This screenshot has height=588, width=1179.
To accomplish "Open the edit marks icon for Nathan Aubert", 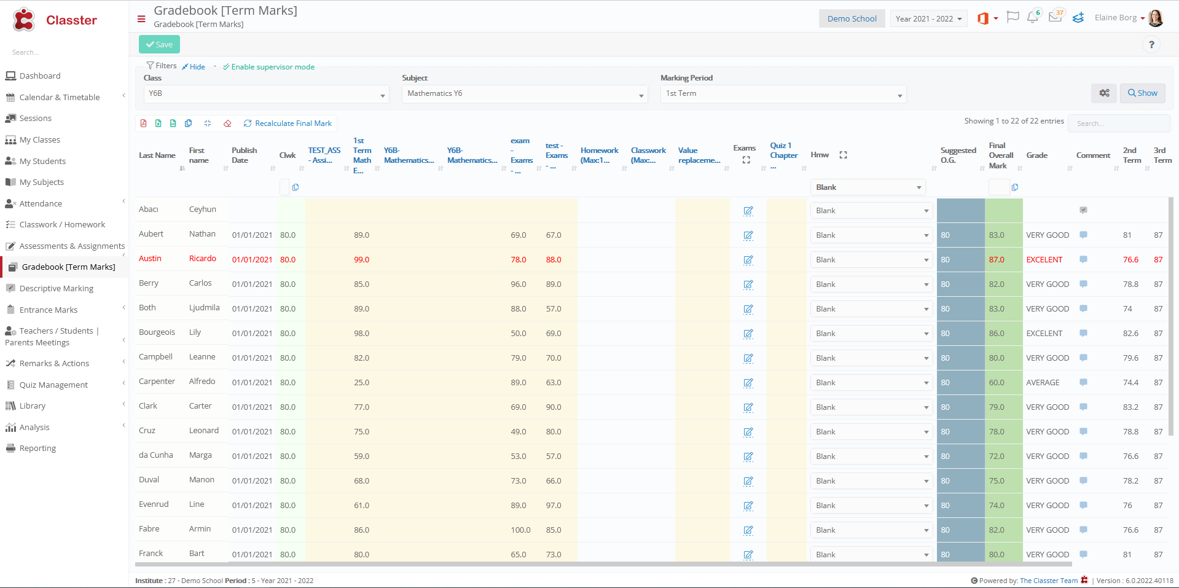I will tap(748, 235).
